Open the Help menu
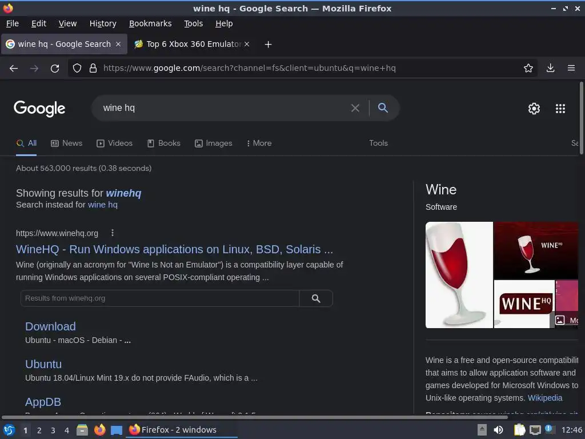585x439 pixels. click(224, 23)
